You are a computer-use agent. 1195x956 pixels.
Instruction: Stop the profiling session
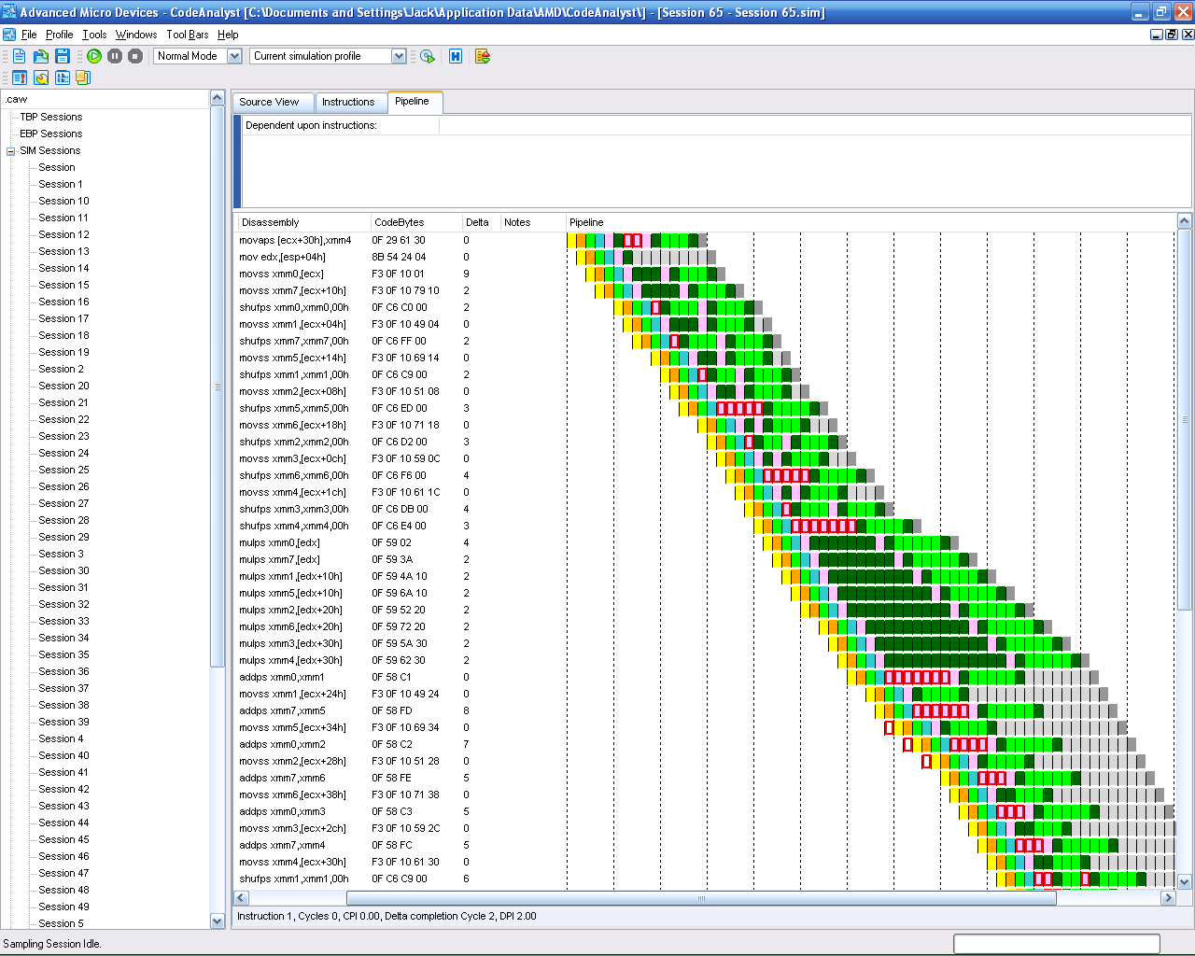(135, 56)
